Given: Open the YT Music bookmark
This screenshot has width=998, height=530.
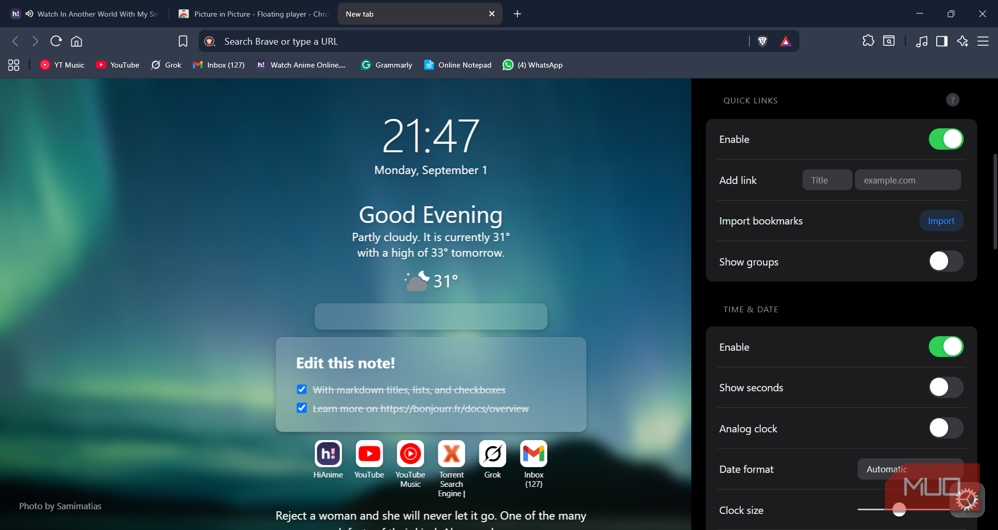Looking at the screenshot, I should coord(62,65).
